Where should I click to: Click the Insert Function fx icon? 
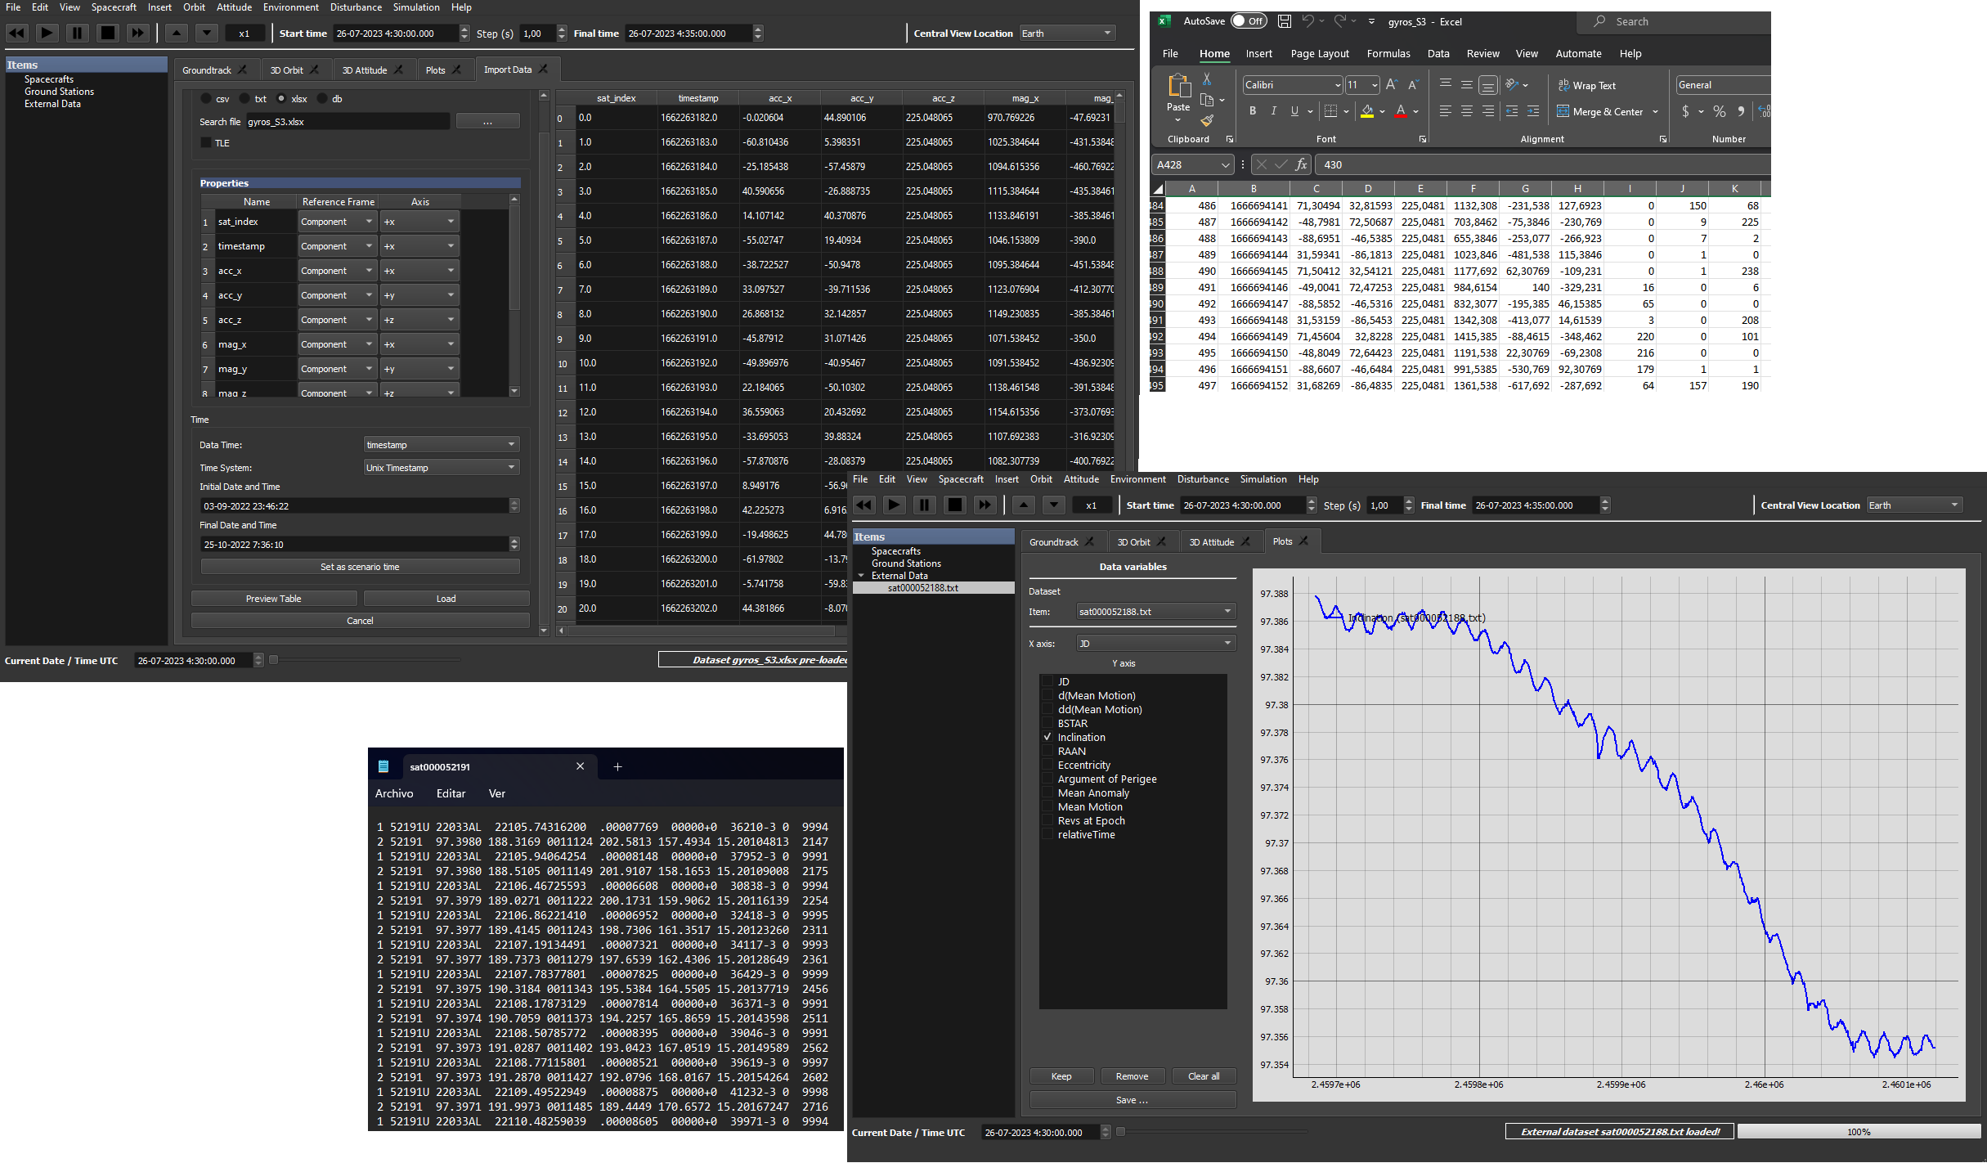coord(1301,164)
